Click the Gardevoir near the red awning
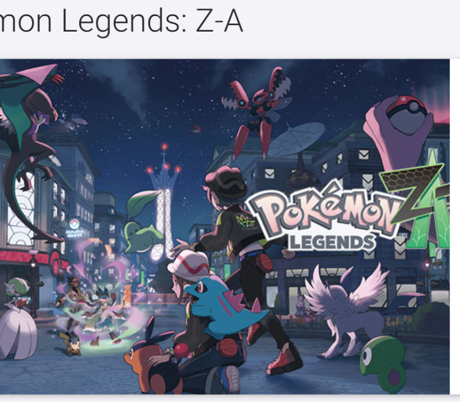The image size is (460, 402). click(18, 319)
